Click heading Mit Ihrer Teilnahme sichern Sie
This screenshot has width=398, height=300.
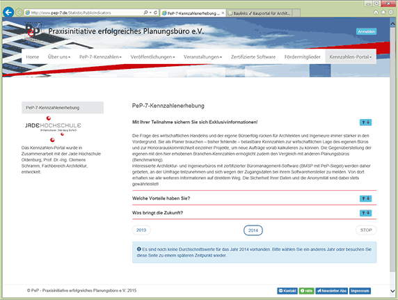click(195, 123)
